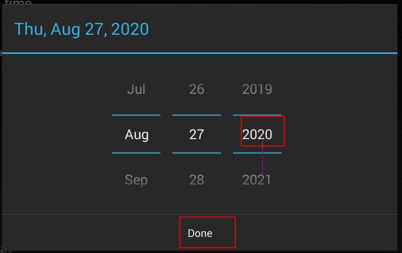Choose Sep as the next month
Screen dimensions: 402x253
coord(136,180)
